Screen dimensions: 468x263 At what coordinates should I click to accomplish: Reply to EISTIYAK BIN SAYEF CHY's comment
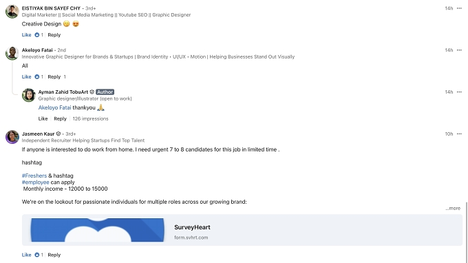click(x=54, y=35)
